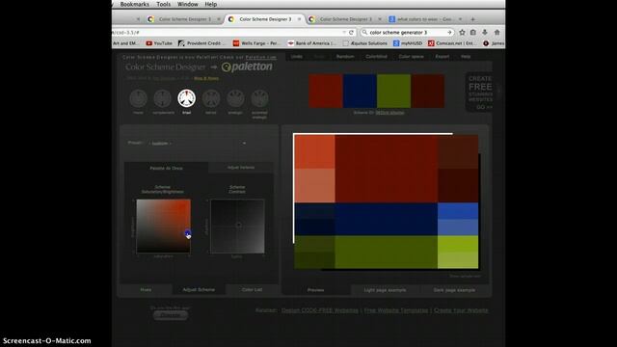Screen dimensions: 617x347
Task: Bookmark this page with the star icon
Action: click(462, 32)
